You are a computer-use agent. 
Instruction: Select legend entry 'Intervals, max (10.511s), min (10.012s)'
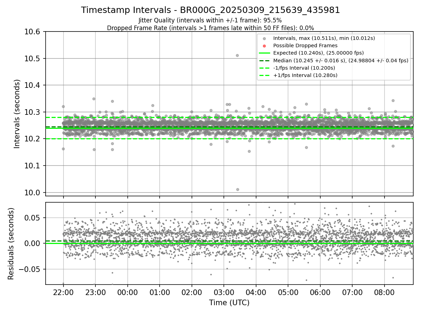(325, 38)
